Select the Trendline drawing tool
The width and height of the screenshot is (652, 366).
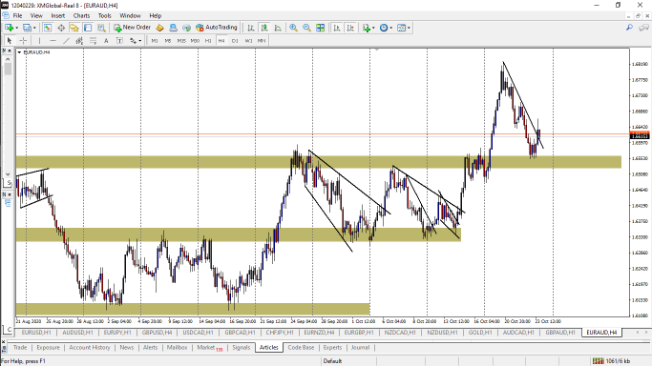coord(66,40)
